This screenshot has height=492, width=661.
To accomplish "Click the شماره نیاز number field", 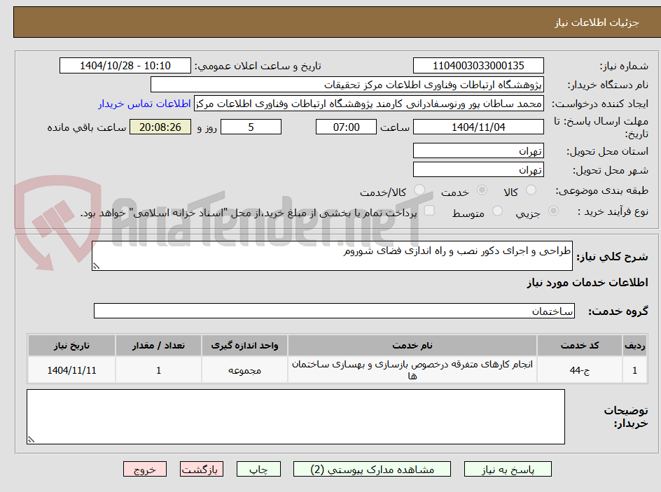I will [478, 66].
